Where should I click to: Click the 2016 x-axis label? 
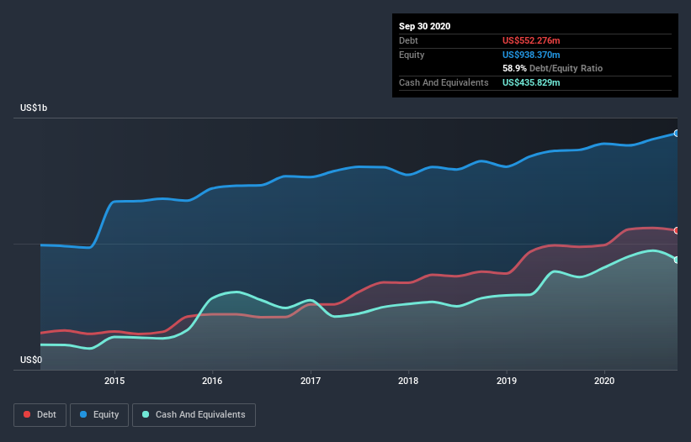coord(212,381)
